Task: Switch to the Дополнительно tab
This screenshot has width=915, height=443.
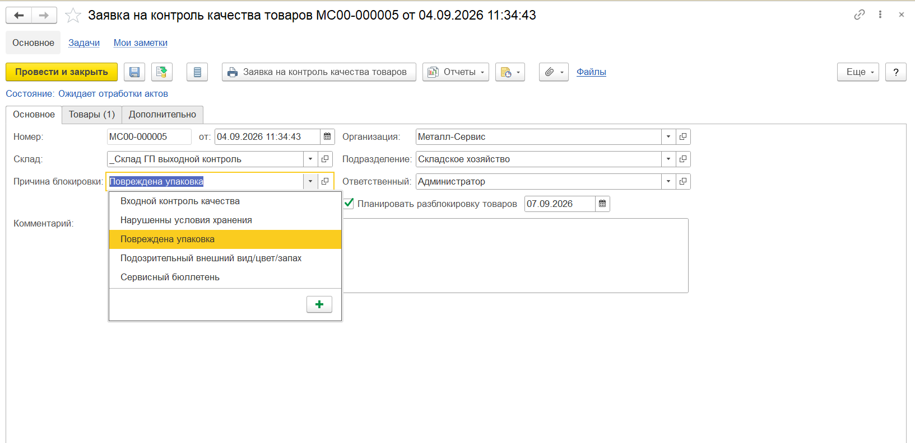Action: tap(162, 115)
